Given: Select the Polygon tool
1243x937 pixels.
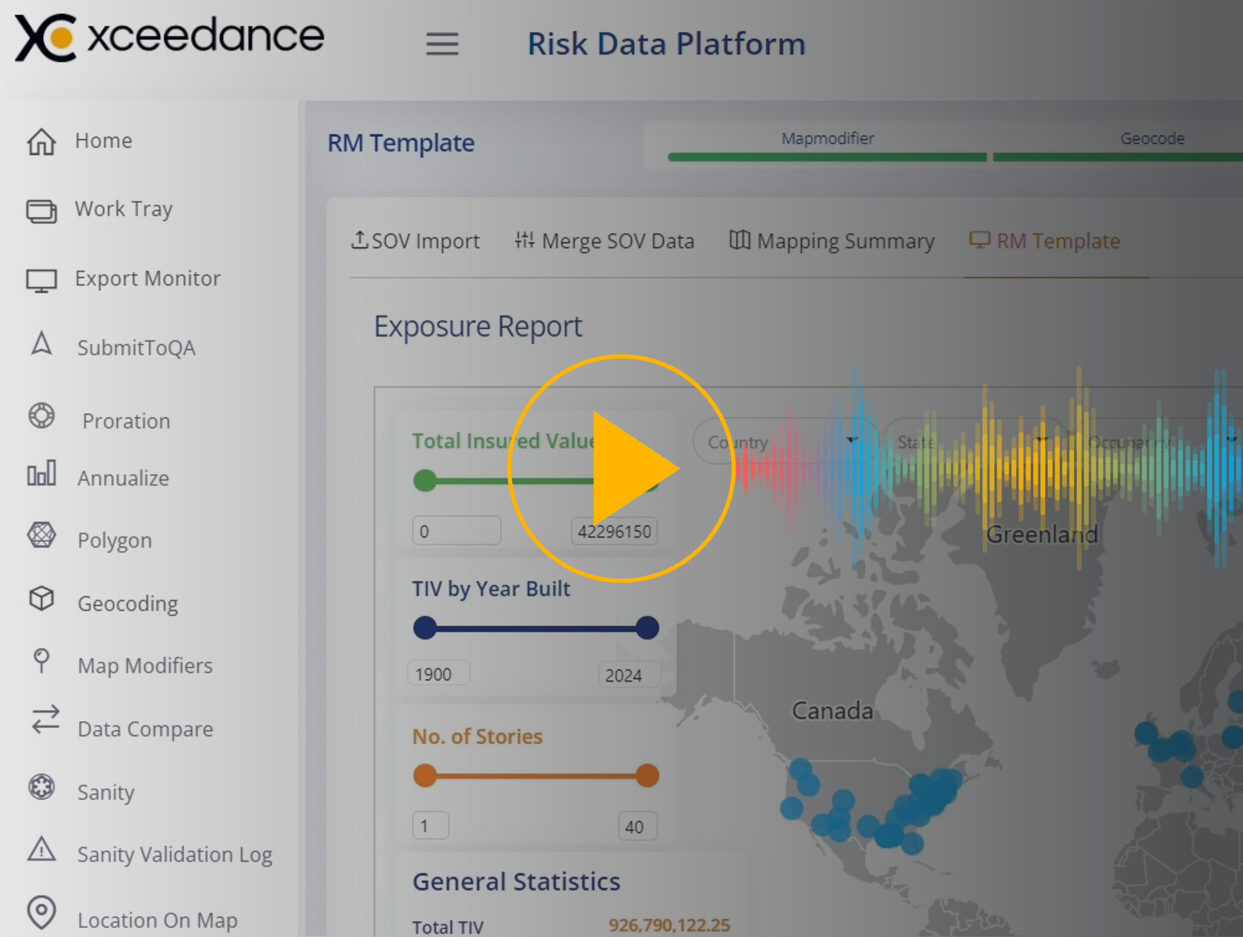Looking at the screenshot, I should [115, 540].
